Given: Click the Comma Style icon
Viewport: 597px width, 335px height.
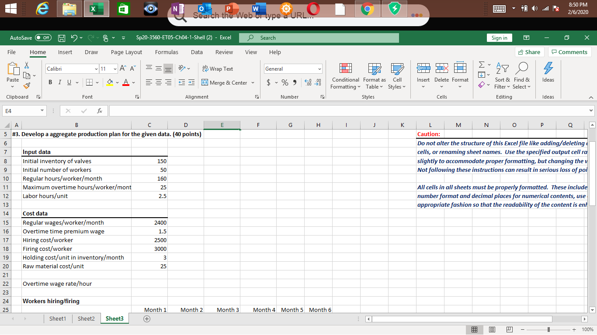Looking at the screenshot, I should click(294, 82).
